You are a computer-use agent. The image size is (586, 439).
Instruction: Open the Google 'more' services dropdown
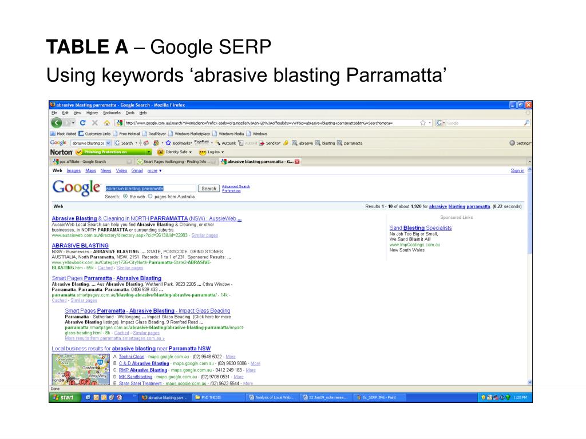click(x=155, y=170)
